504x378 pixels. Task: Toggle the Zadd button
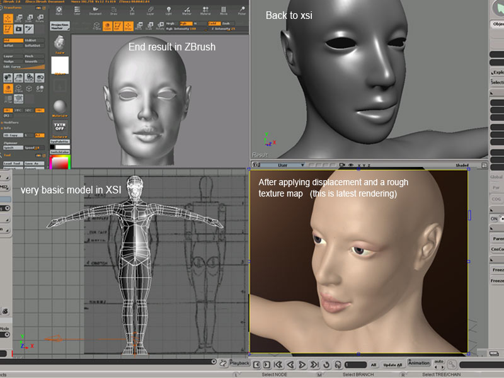click(x=214, y=23)
